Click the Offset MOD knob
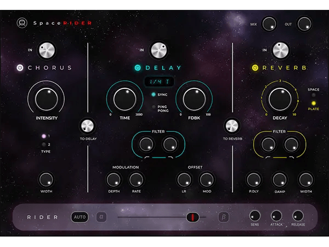The width and height of the screenshot is (329, 247). point(207,180)
